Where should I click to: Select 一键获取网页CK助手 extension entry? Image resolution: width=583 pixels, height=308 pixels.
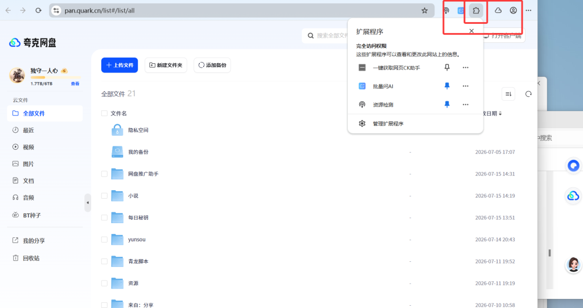396,68
